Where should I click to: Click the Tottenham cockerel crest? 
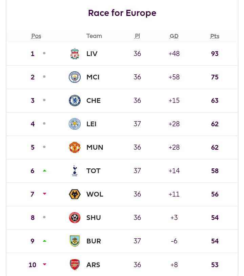click(75, 171)
